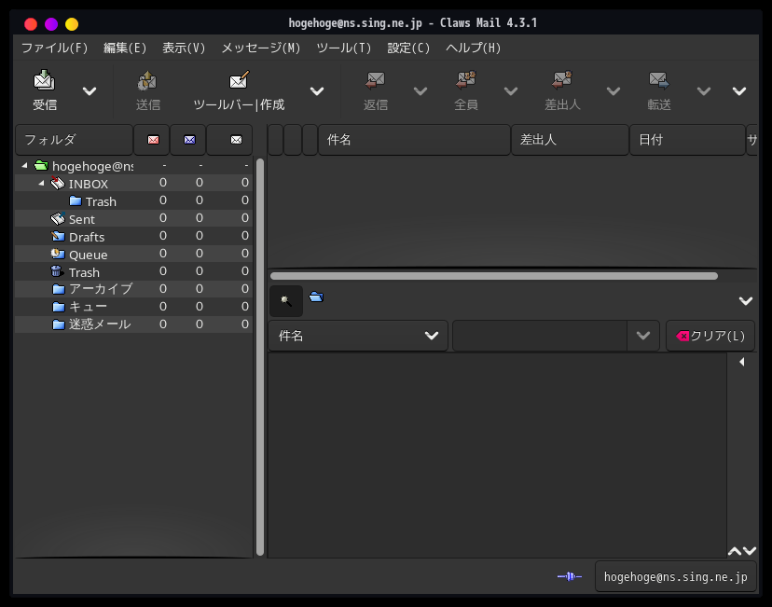This screenshot has width=772, height=607.
Task: Collapse the INBOX folder tree
Action: pos(41,183)
